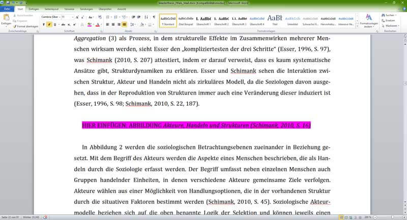Expand the styles gallery more arrow
The width and height of the screenshot is (407, 220).
click(x=358, y=26)
